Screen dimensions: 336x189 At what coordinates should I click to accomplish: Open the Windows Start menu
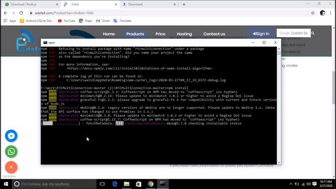click(x=6, y=184)
